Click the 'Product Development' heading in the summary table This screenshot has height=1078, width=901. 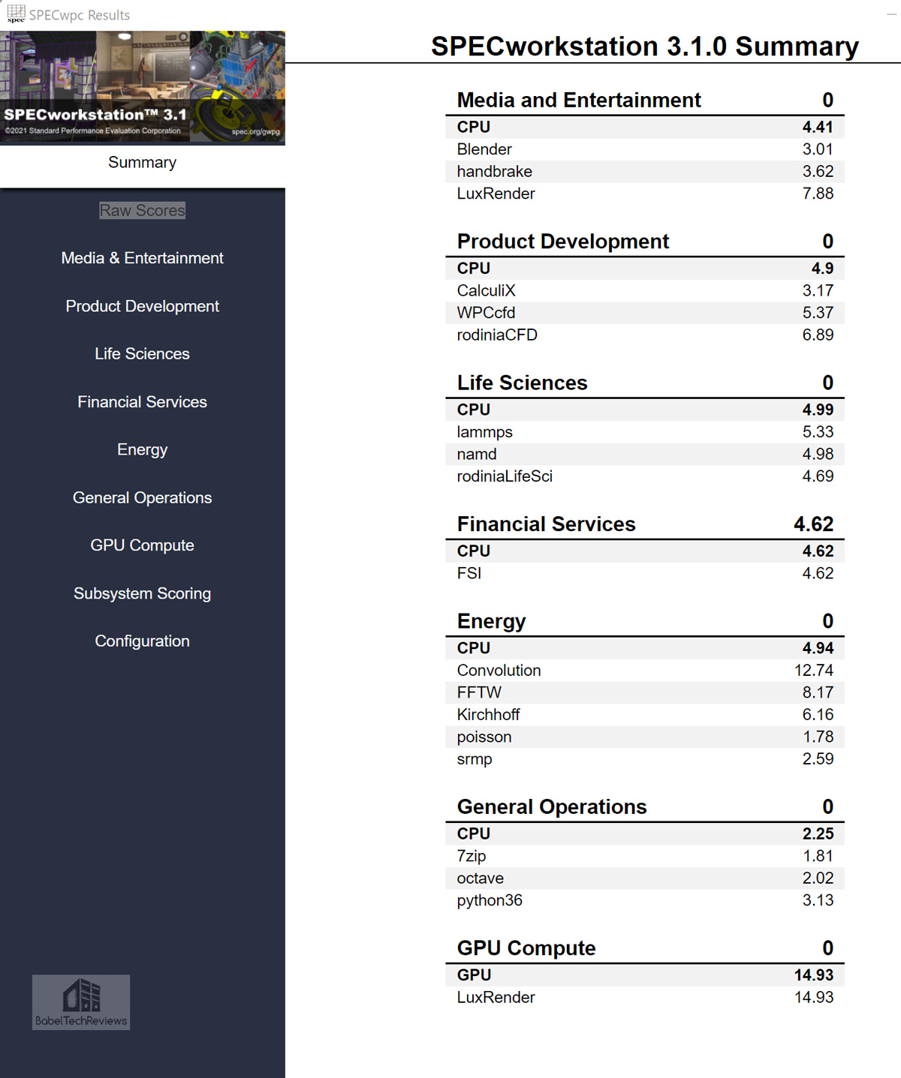coord(563,242)
